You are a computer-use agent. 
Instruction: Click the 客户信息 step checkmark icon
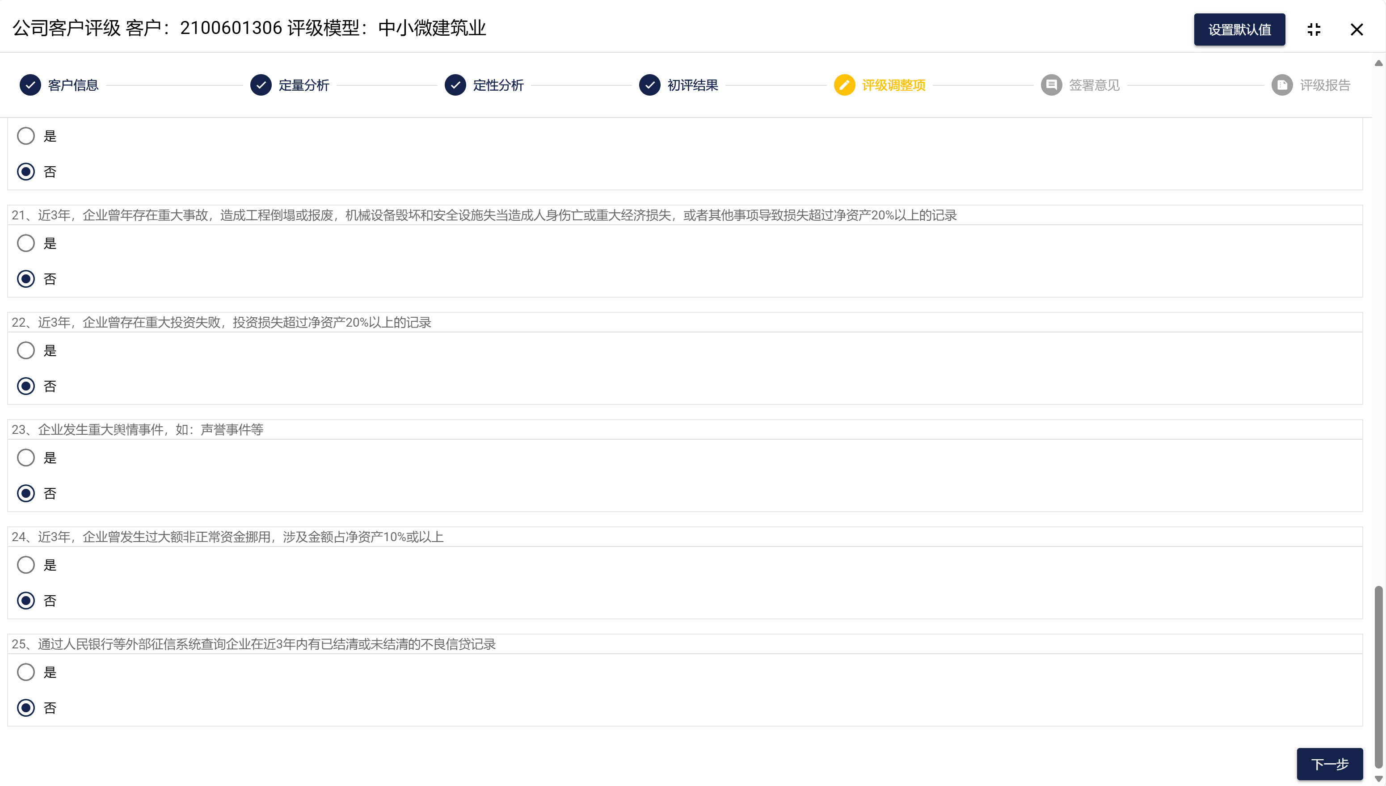[30, 85]
